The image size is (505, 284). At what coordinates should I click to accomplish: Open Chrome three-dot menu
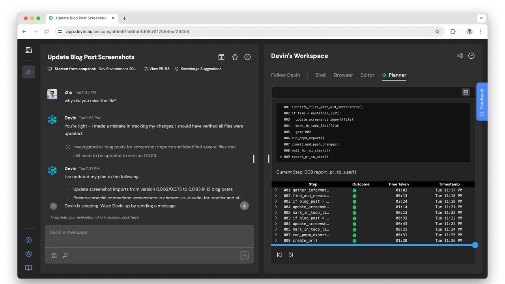coord(481,32)
